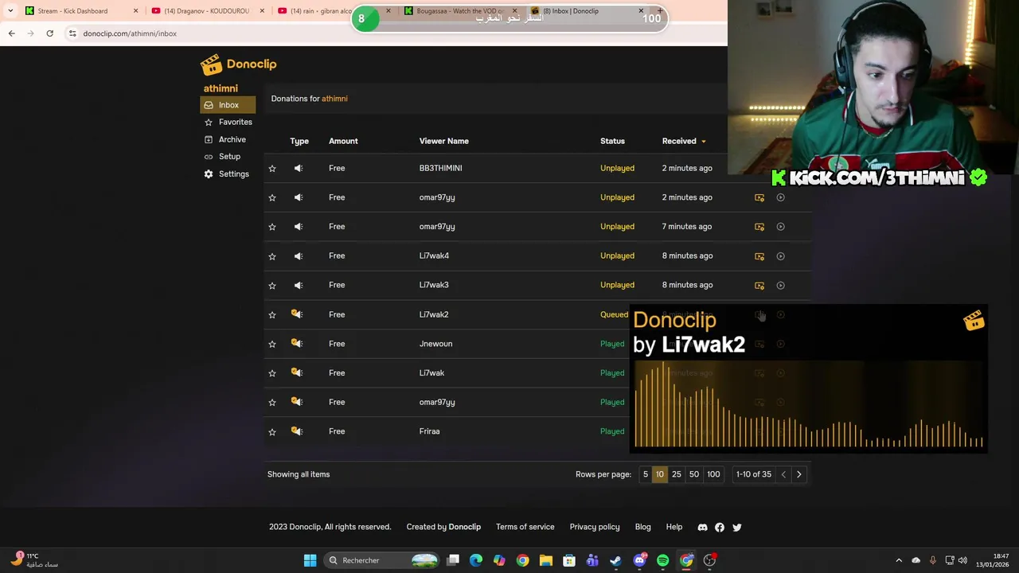Play the omar97yy donation received 2 minutes ago
The height and width of the screenshot is (573, 1019).
[780, 197]
